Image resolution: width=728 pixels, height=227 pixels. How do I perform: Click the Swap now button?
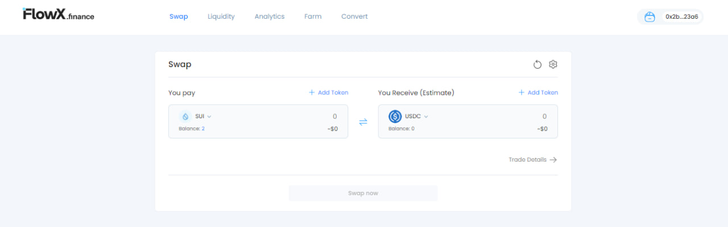pos(363,193)
